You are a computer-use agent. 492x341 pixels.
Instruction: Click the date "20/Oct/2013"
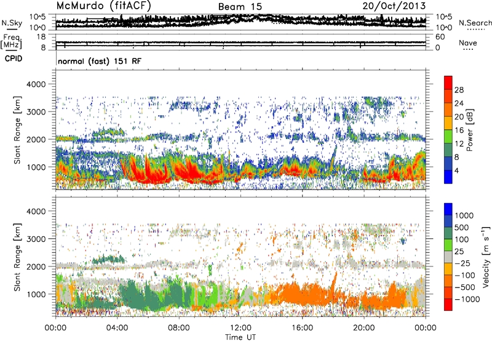coord(394,6)
